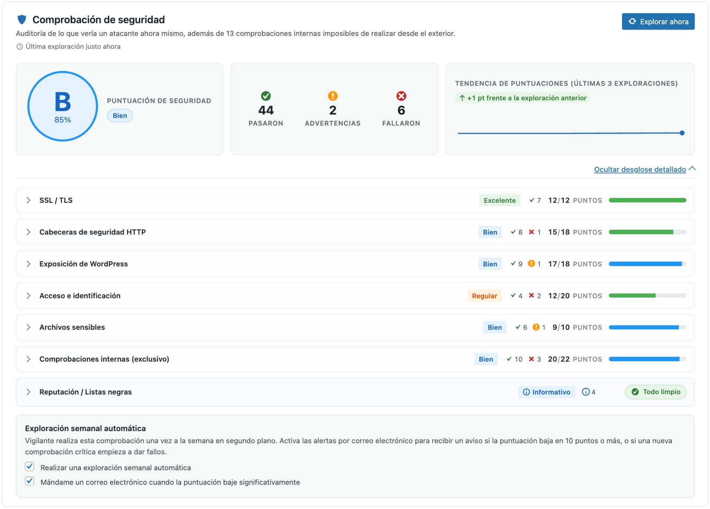Expand Comprobaciones internas (exclusivo) chevron
This screenshot has height=509, width=710.
pyautogui.click(x=28, y=359)
